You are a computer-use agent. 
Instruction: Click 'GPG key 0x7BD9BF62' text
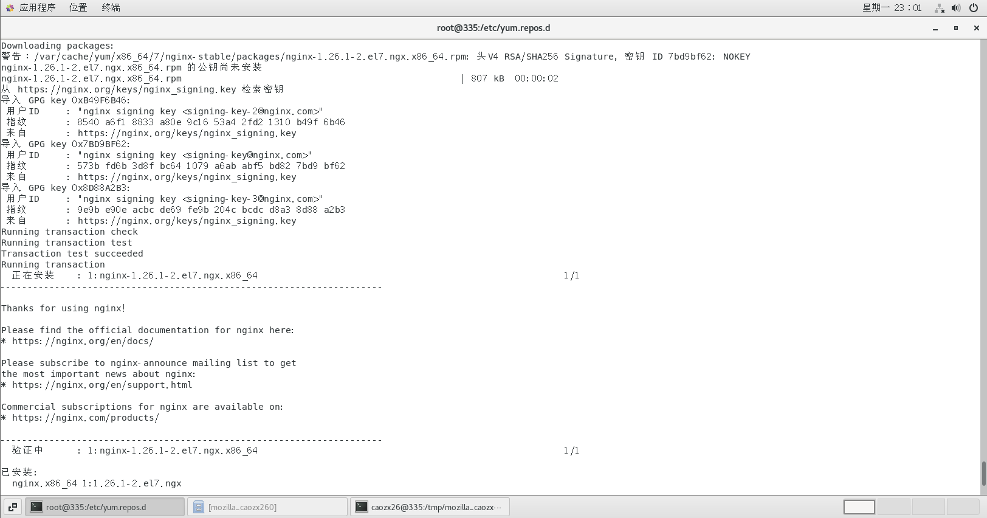point(79,144)
